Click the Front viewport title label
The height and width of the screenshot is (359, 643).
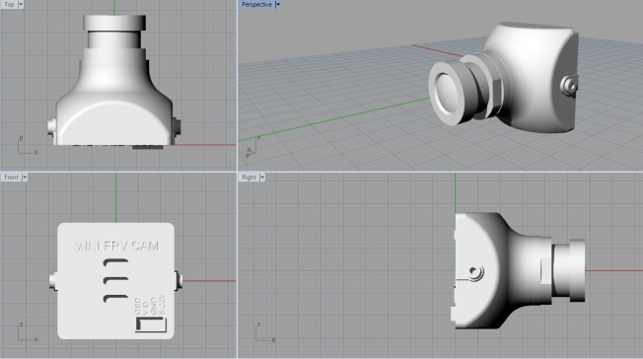[12, 178]
